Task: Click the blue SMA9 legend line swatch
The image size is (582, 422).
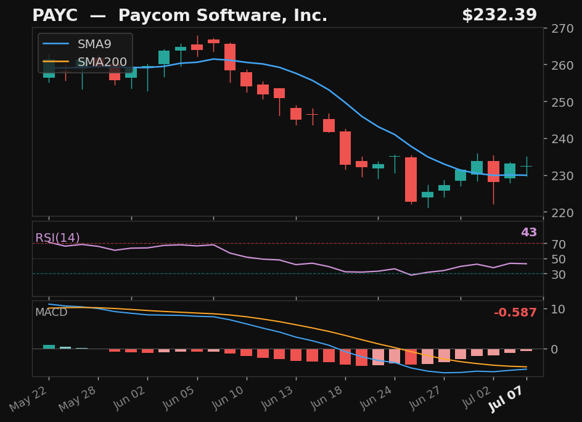Action: [55, 44]
